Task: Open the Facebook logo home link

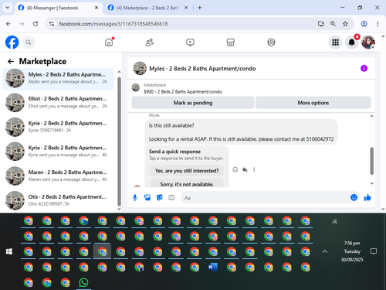Action: [12, 43]
